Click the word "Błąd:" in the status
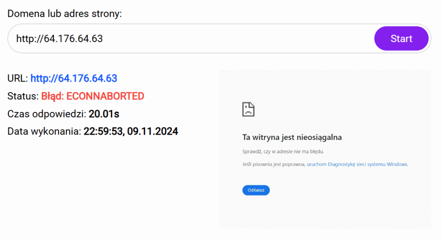442x239 pixels. click(53, 96)
